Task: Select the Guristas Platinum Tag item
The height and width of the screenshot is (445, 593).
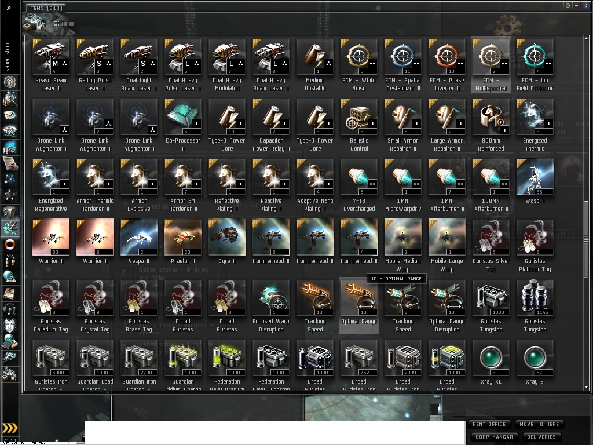Action: pos(535,245)
